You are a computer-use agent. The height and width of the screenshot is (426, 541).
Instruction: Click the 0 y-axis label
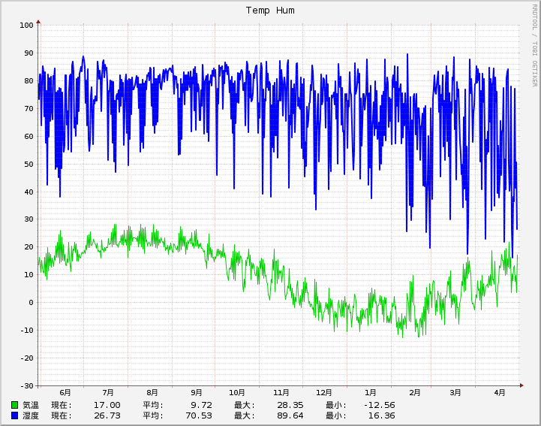(31, 303)
